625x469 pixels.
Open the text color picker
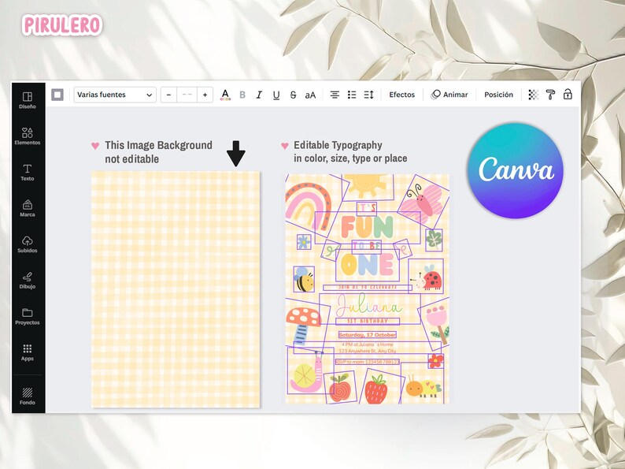[225, 95]
